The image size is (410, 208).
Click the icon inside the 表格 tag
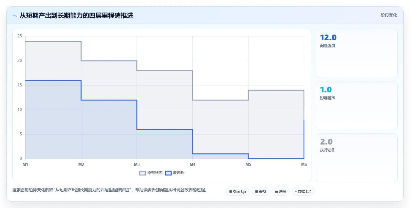click(256, 191)
